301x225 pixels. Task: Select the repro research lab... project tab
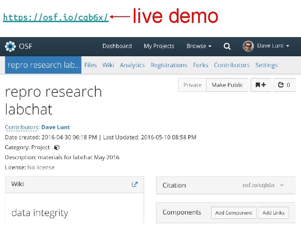pos(43,65)
